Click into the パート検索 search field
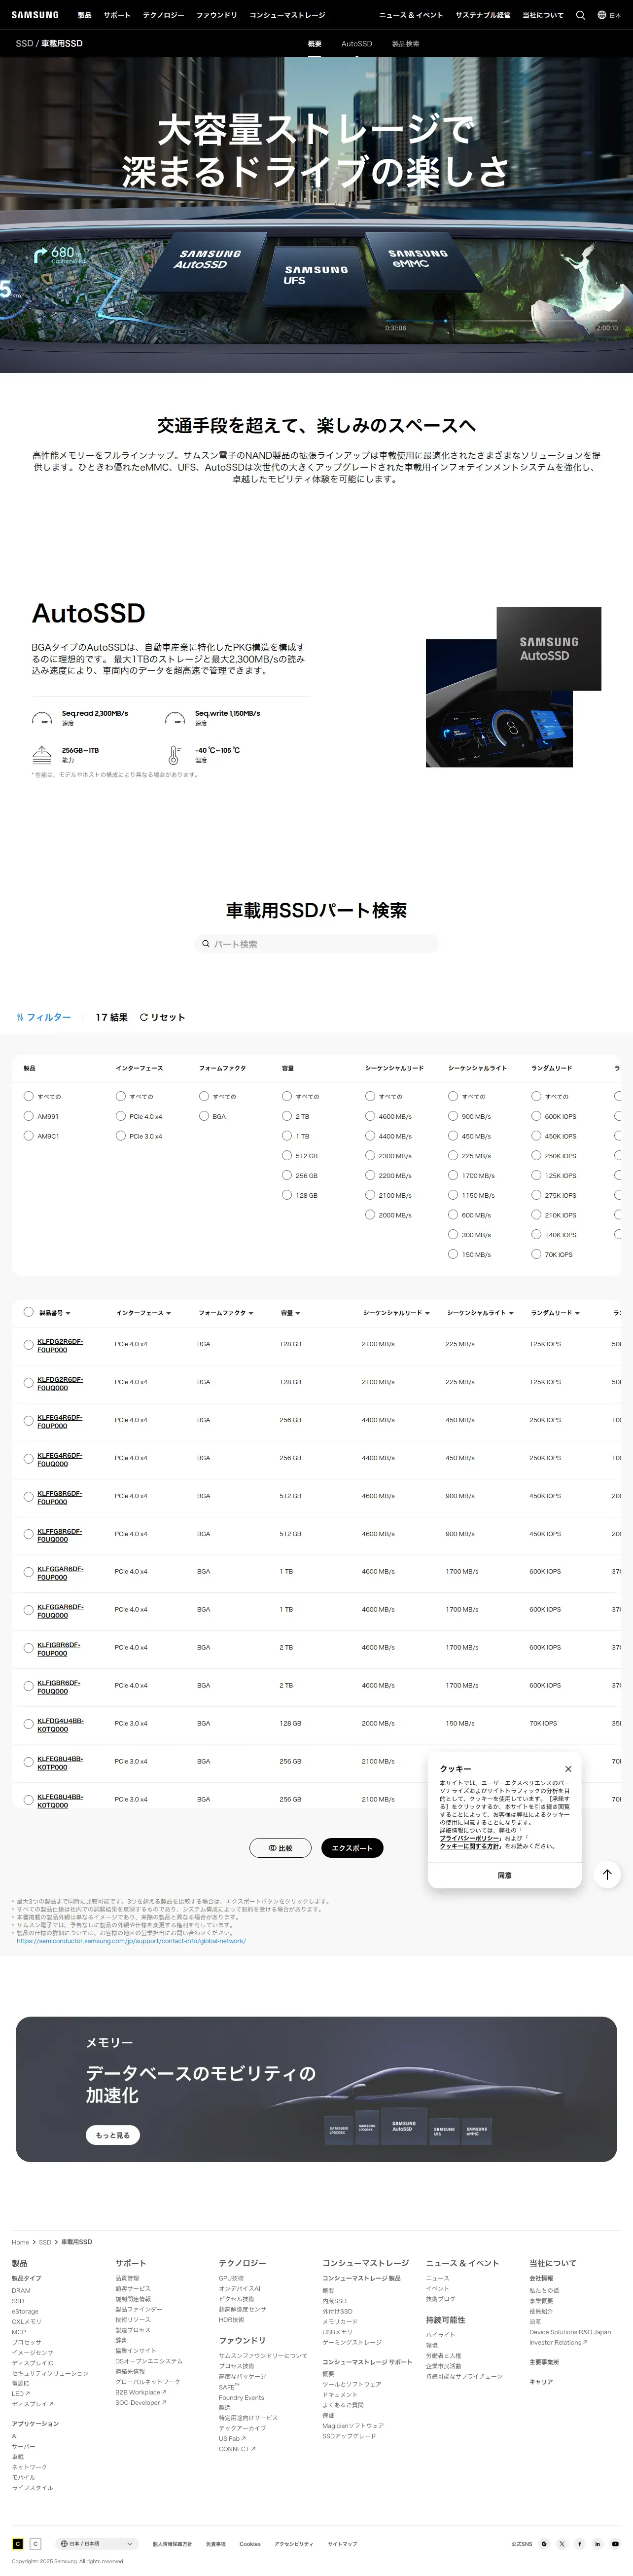This screenshot has height=2576, width=633. [316, 944]
